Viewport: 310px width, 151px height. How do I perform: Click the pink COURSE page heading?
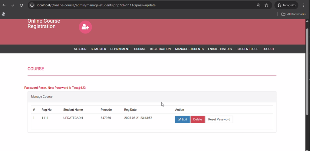coord(36,69)
